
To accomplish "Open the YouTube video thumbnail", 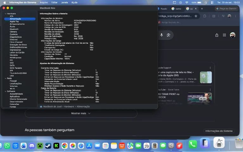I will point(200,98).
